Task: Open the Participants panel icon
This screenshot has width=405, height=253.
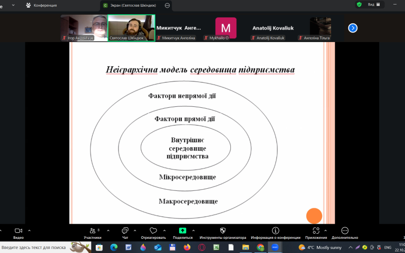Action: tap(93, 230)
